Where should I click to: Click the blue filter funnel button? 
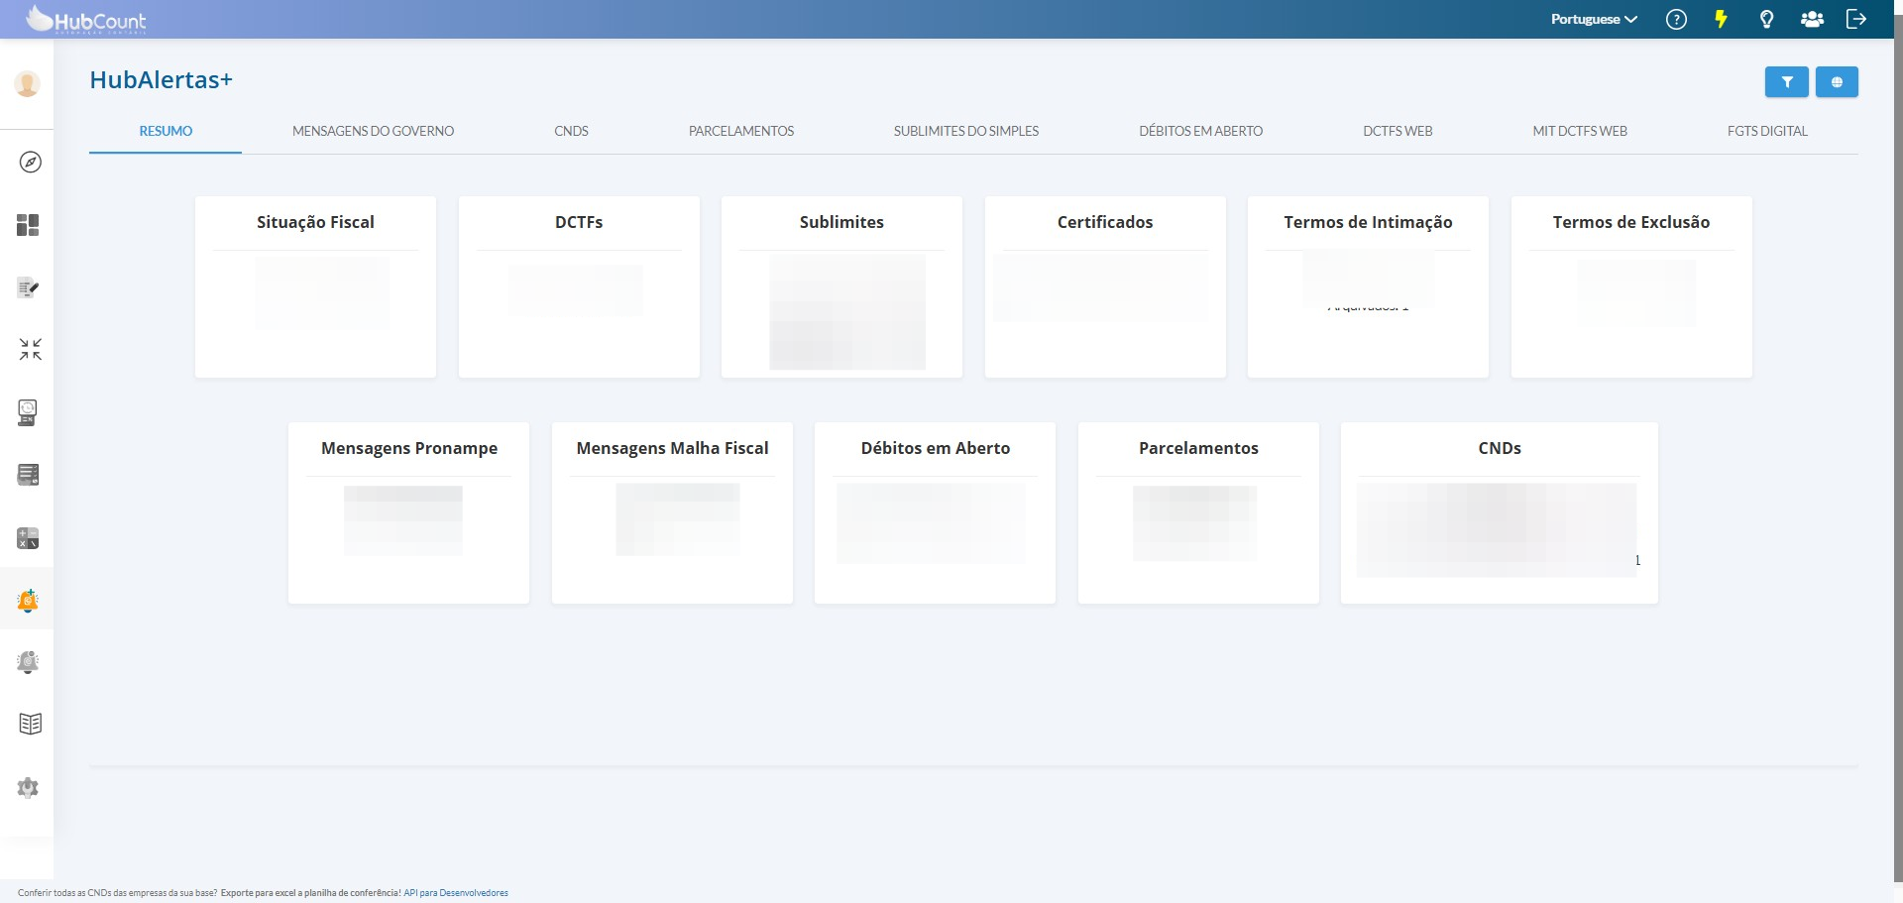[x=1787, y=82]
